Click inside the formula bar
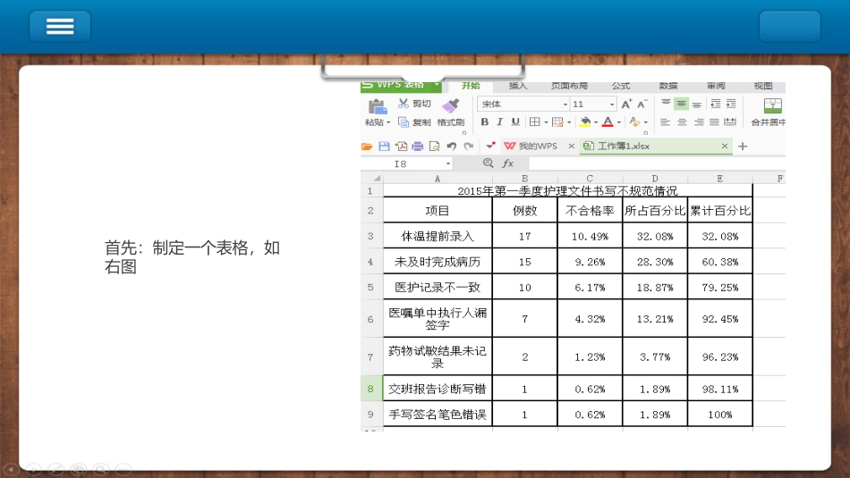Viewport: 850px width, 478px height. [x=657, y=164]
